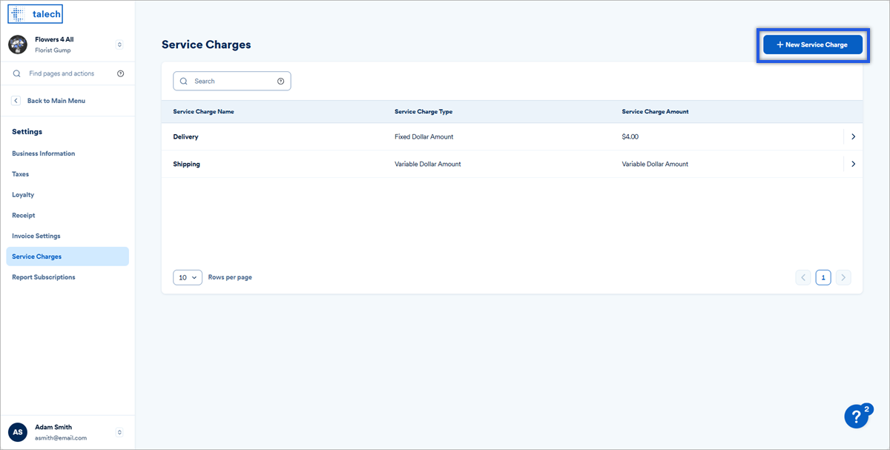The height and width of the screenshot is (450, 890).
Task: Open the floating help bubble
Action: pyautogui.click(x=857, y=415)
